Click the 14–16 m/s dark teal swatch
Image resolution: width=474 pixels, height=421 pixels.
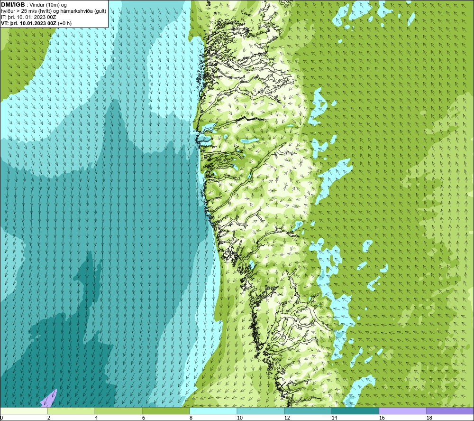(x=355, y=411)
